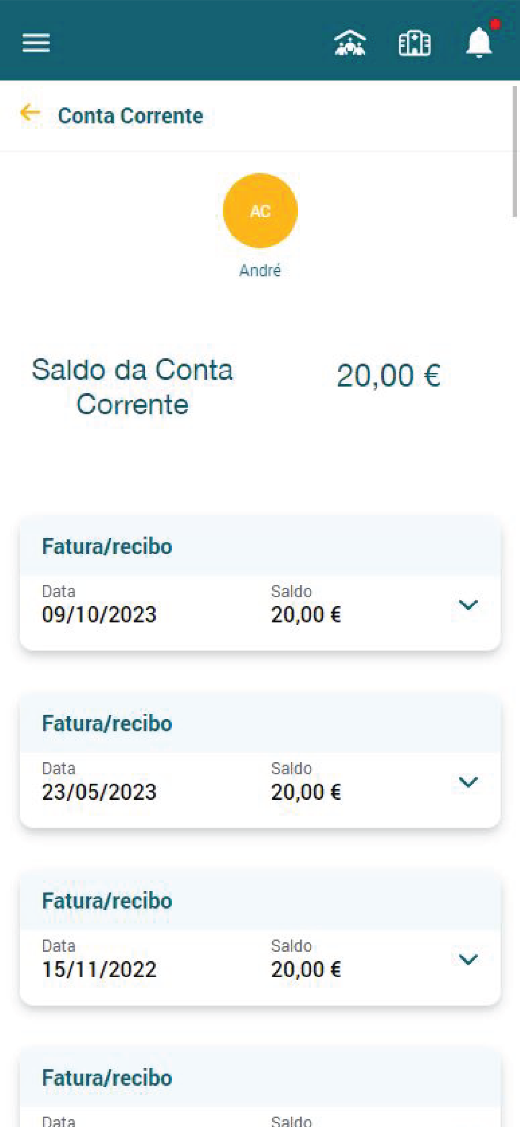This screenshot has width=520, height=1127.
Task: Click the André user name
Action: click(x=260, y=270)
